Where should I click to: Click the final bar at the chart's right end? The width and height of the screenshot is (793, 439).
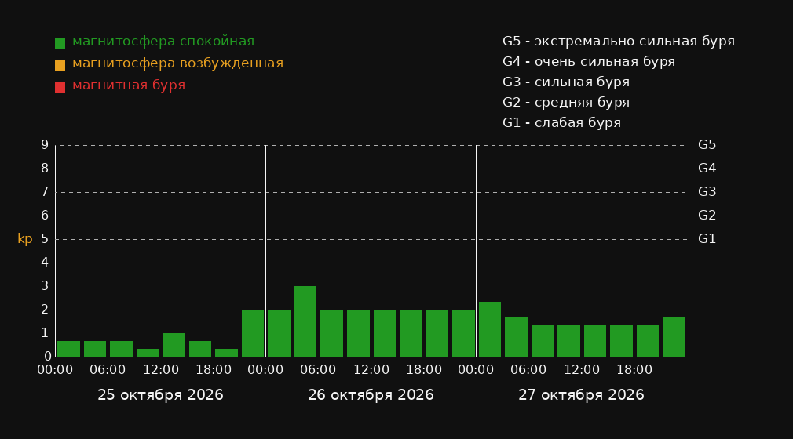click(x=674, y=337)
